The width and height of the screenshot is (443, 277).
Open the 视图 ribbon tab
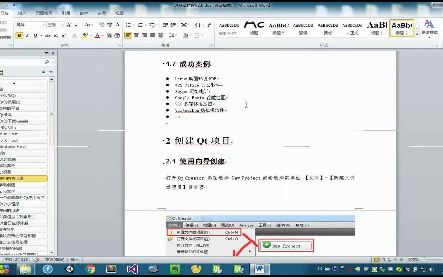click(119, 13)
